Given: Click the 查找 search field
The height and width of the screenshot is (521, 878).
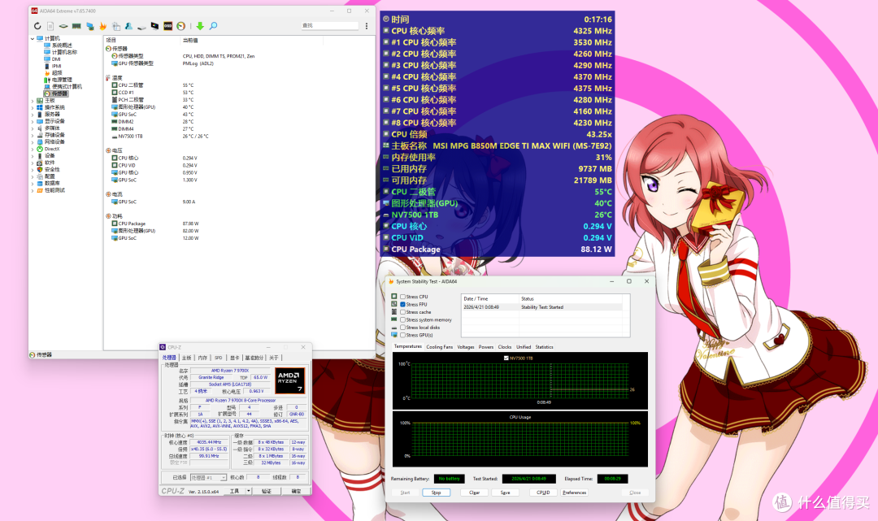Looking at the screenshot, I should [330, 26].
